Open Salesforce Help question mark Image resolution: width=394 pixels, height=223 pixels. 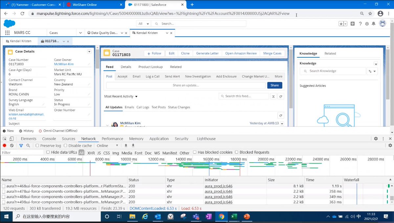[x=360, y=24]
